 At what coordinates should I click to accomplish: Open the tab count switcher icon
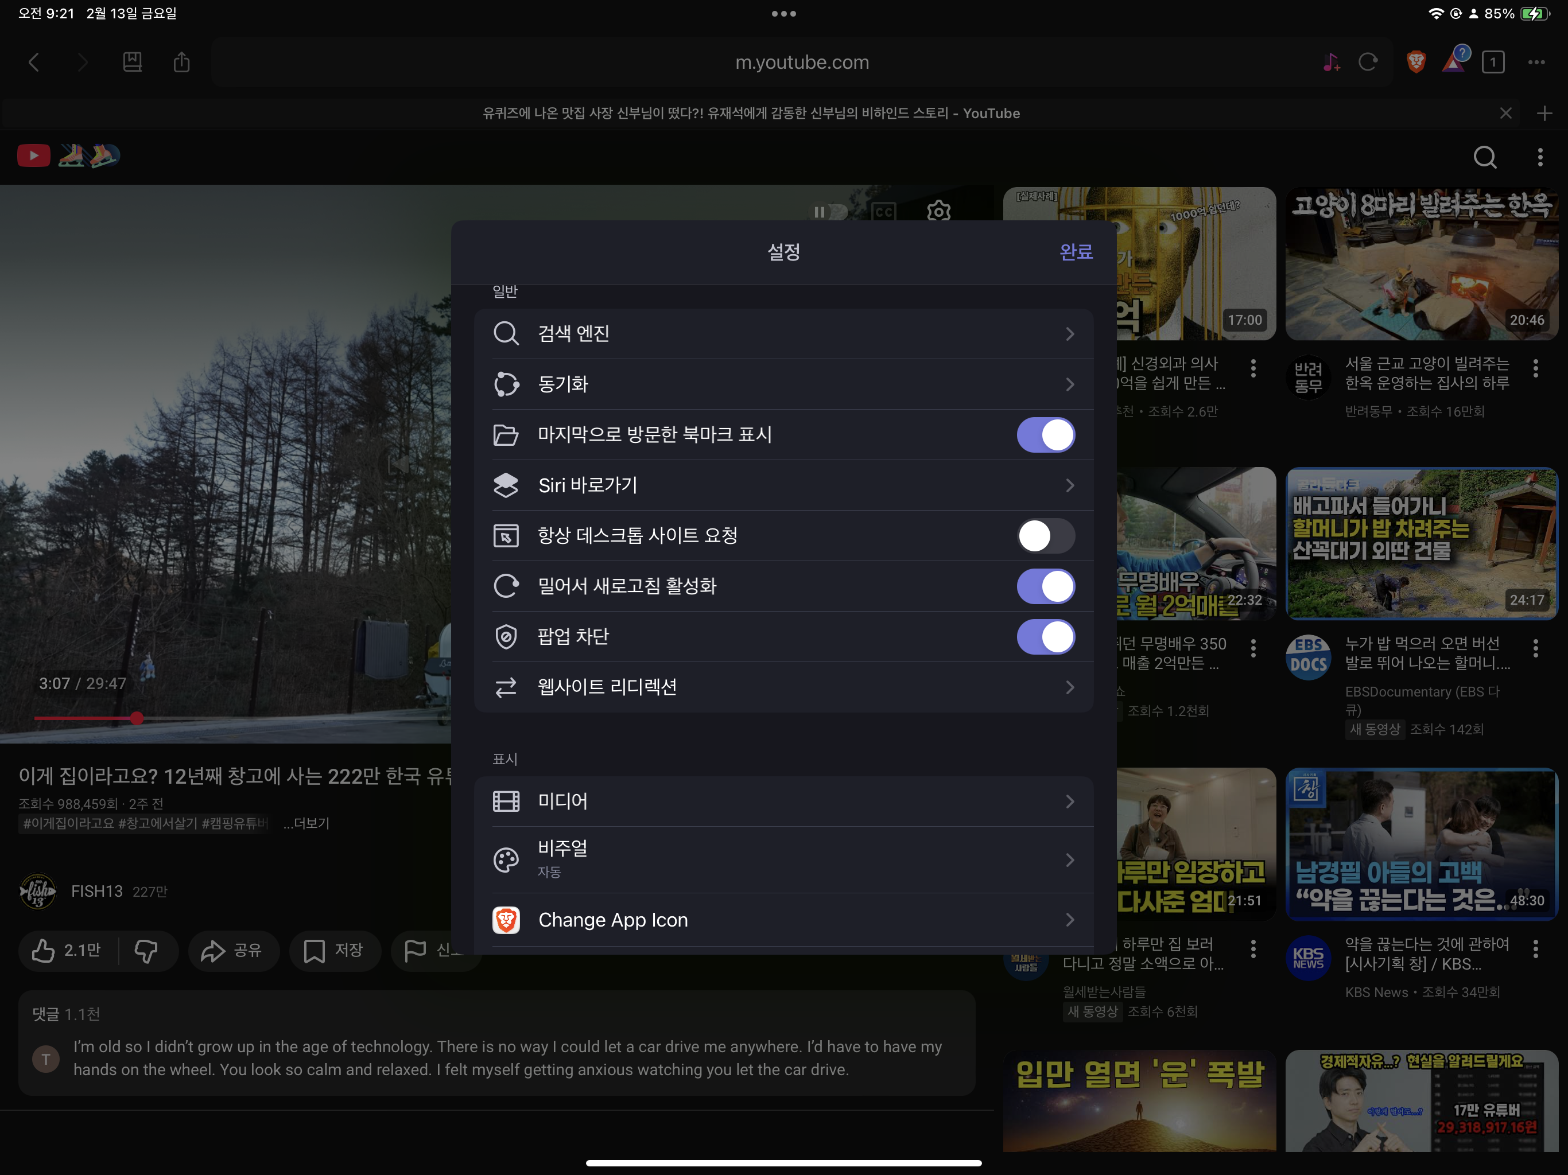1493,63
